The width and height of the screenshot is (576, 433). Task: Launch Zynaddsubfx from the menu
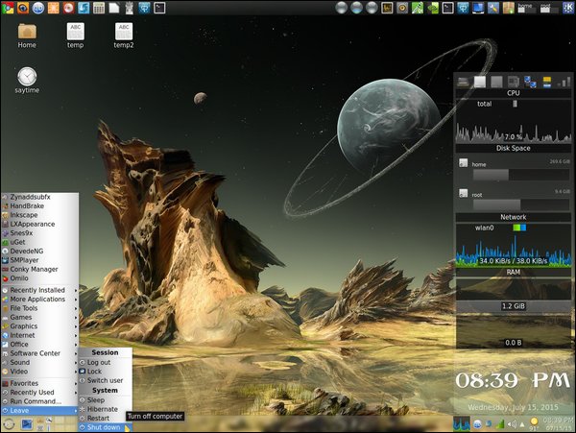pos(39,197)
